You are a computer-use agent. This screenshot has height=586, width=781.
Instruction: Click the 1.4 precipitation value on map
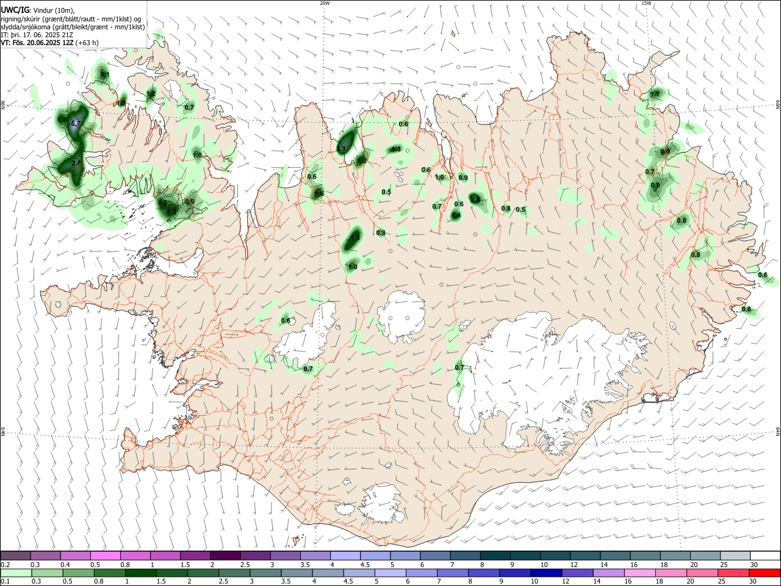(456, 215)
